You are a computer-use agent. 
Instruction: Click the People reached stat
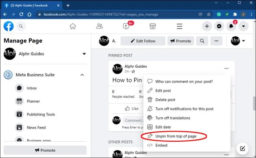123,94
